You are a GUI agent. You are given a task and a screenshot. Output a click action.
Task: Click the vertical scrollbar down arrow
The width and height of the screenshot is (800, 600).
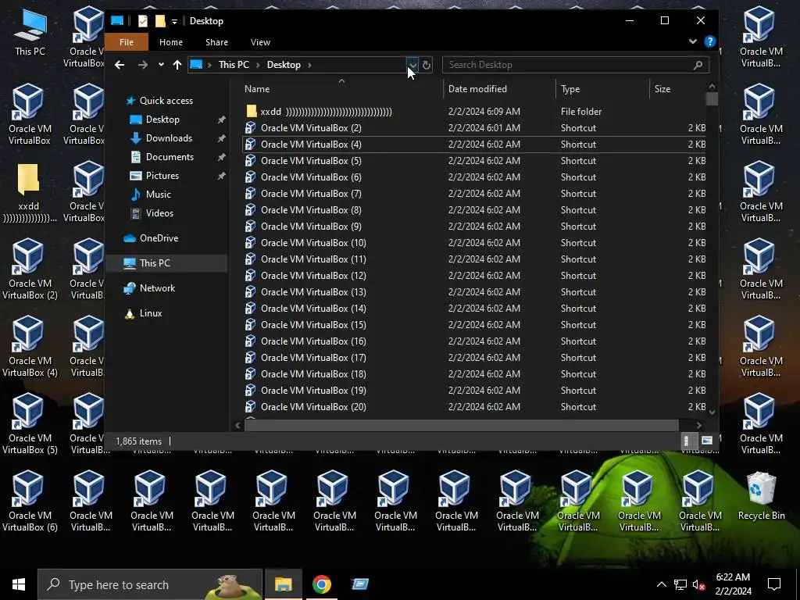(x=712, y=412)
